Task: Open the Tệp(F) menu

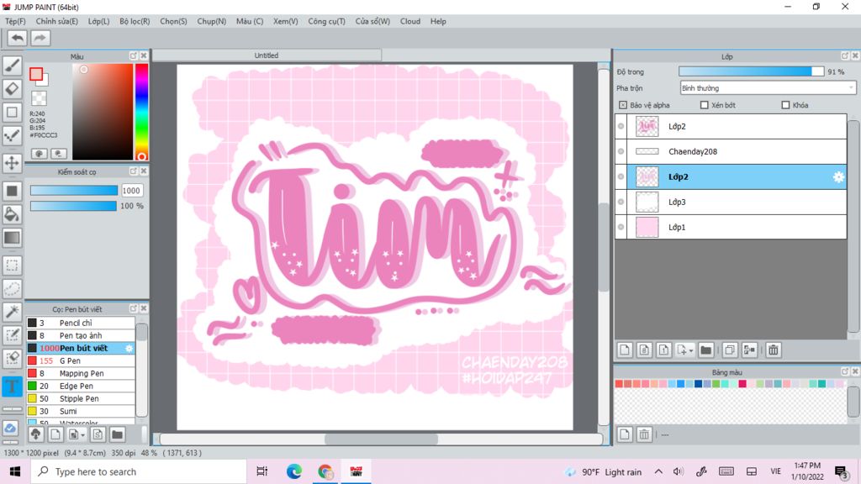Action: tap(15, 21)
